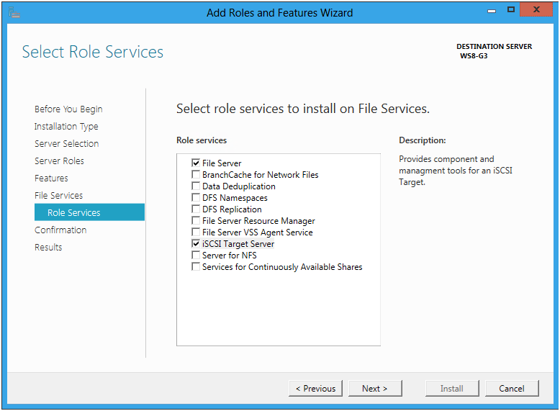The height and width of the screenshot is (411, 560).
Task: Open the Server Roles page
Action: pos(59,161)
